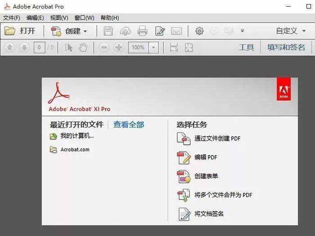Open the 填写和签名 panel
Viewport: 315px width, 236px height.
286,47
